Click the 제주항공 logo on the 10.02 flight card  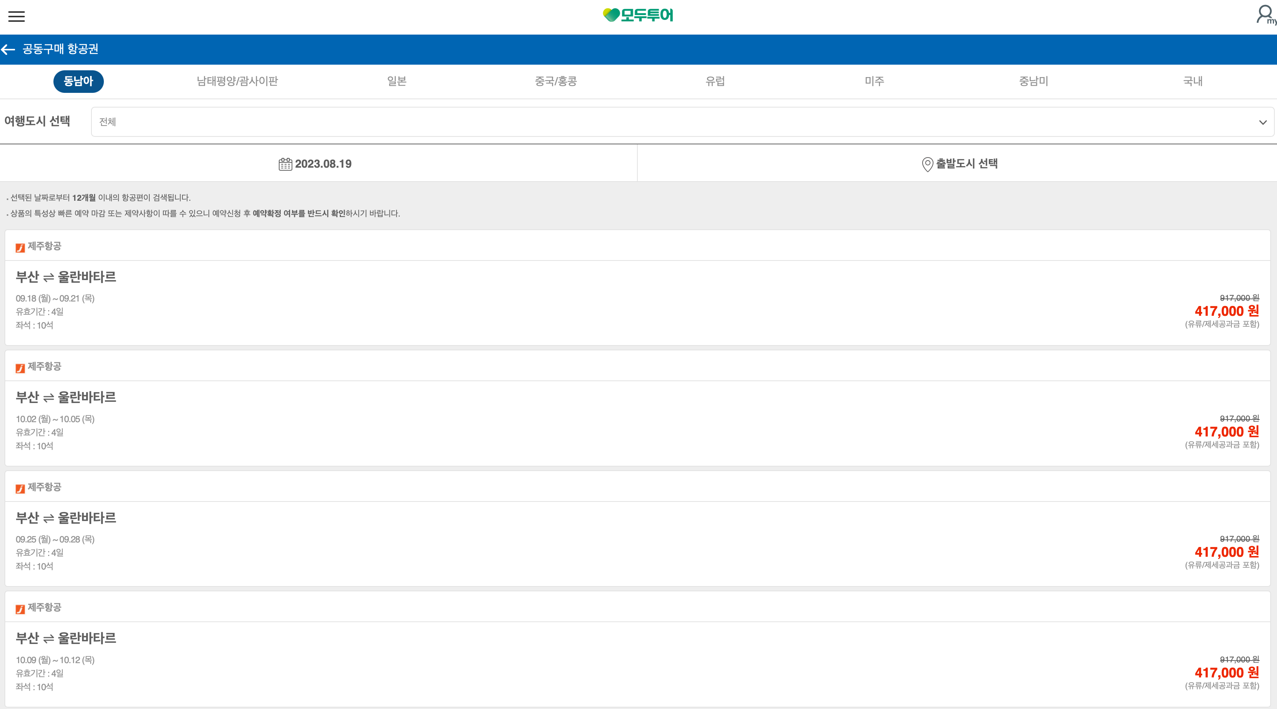20,368
